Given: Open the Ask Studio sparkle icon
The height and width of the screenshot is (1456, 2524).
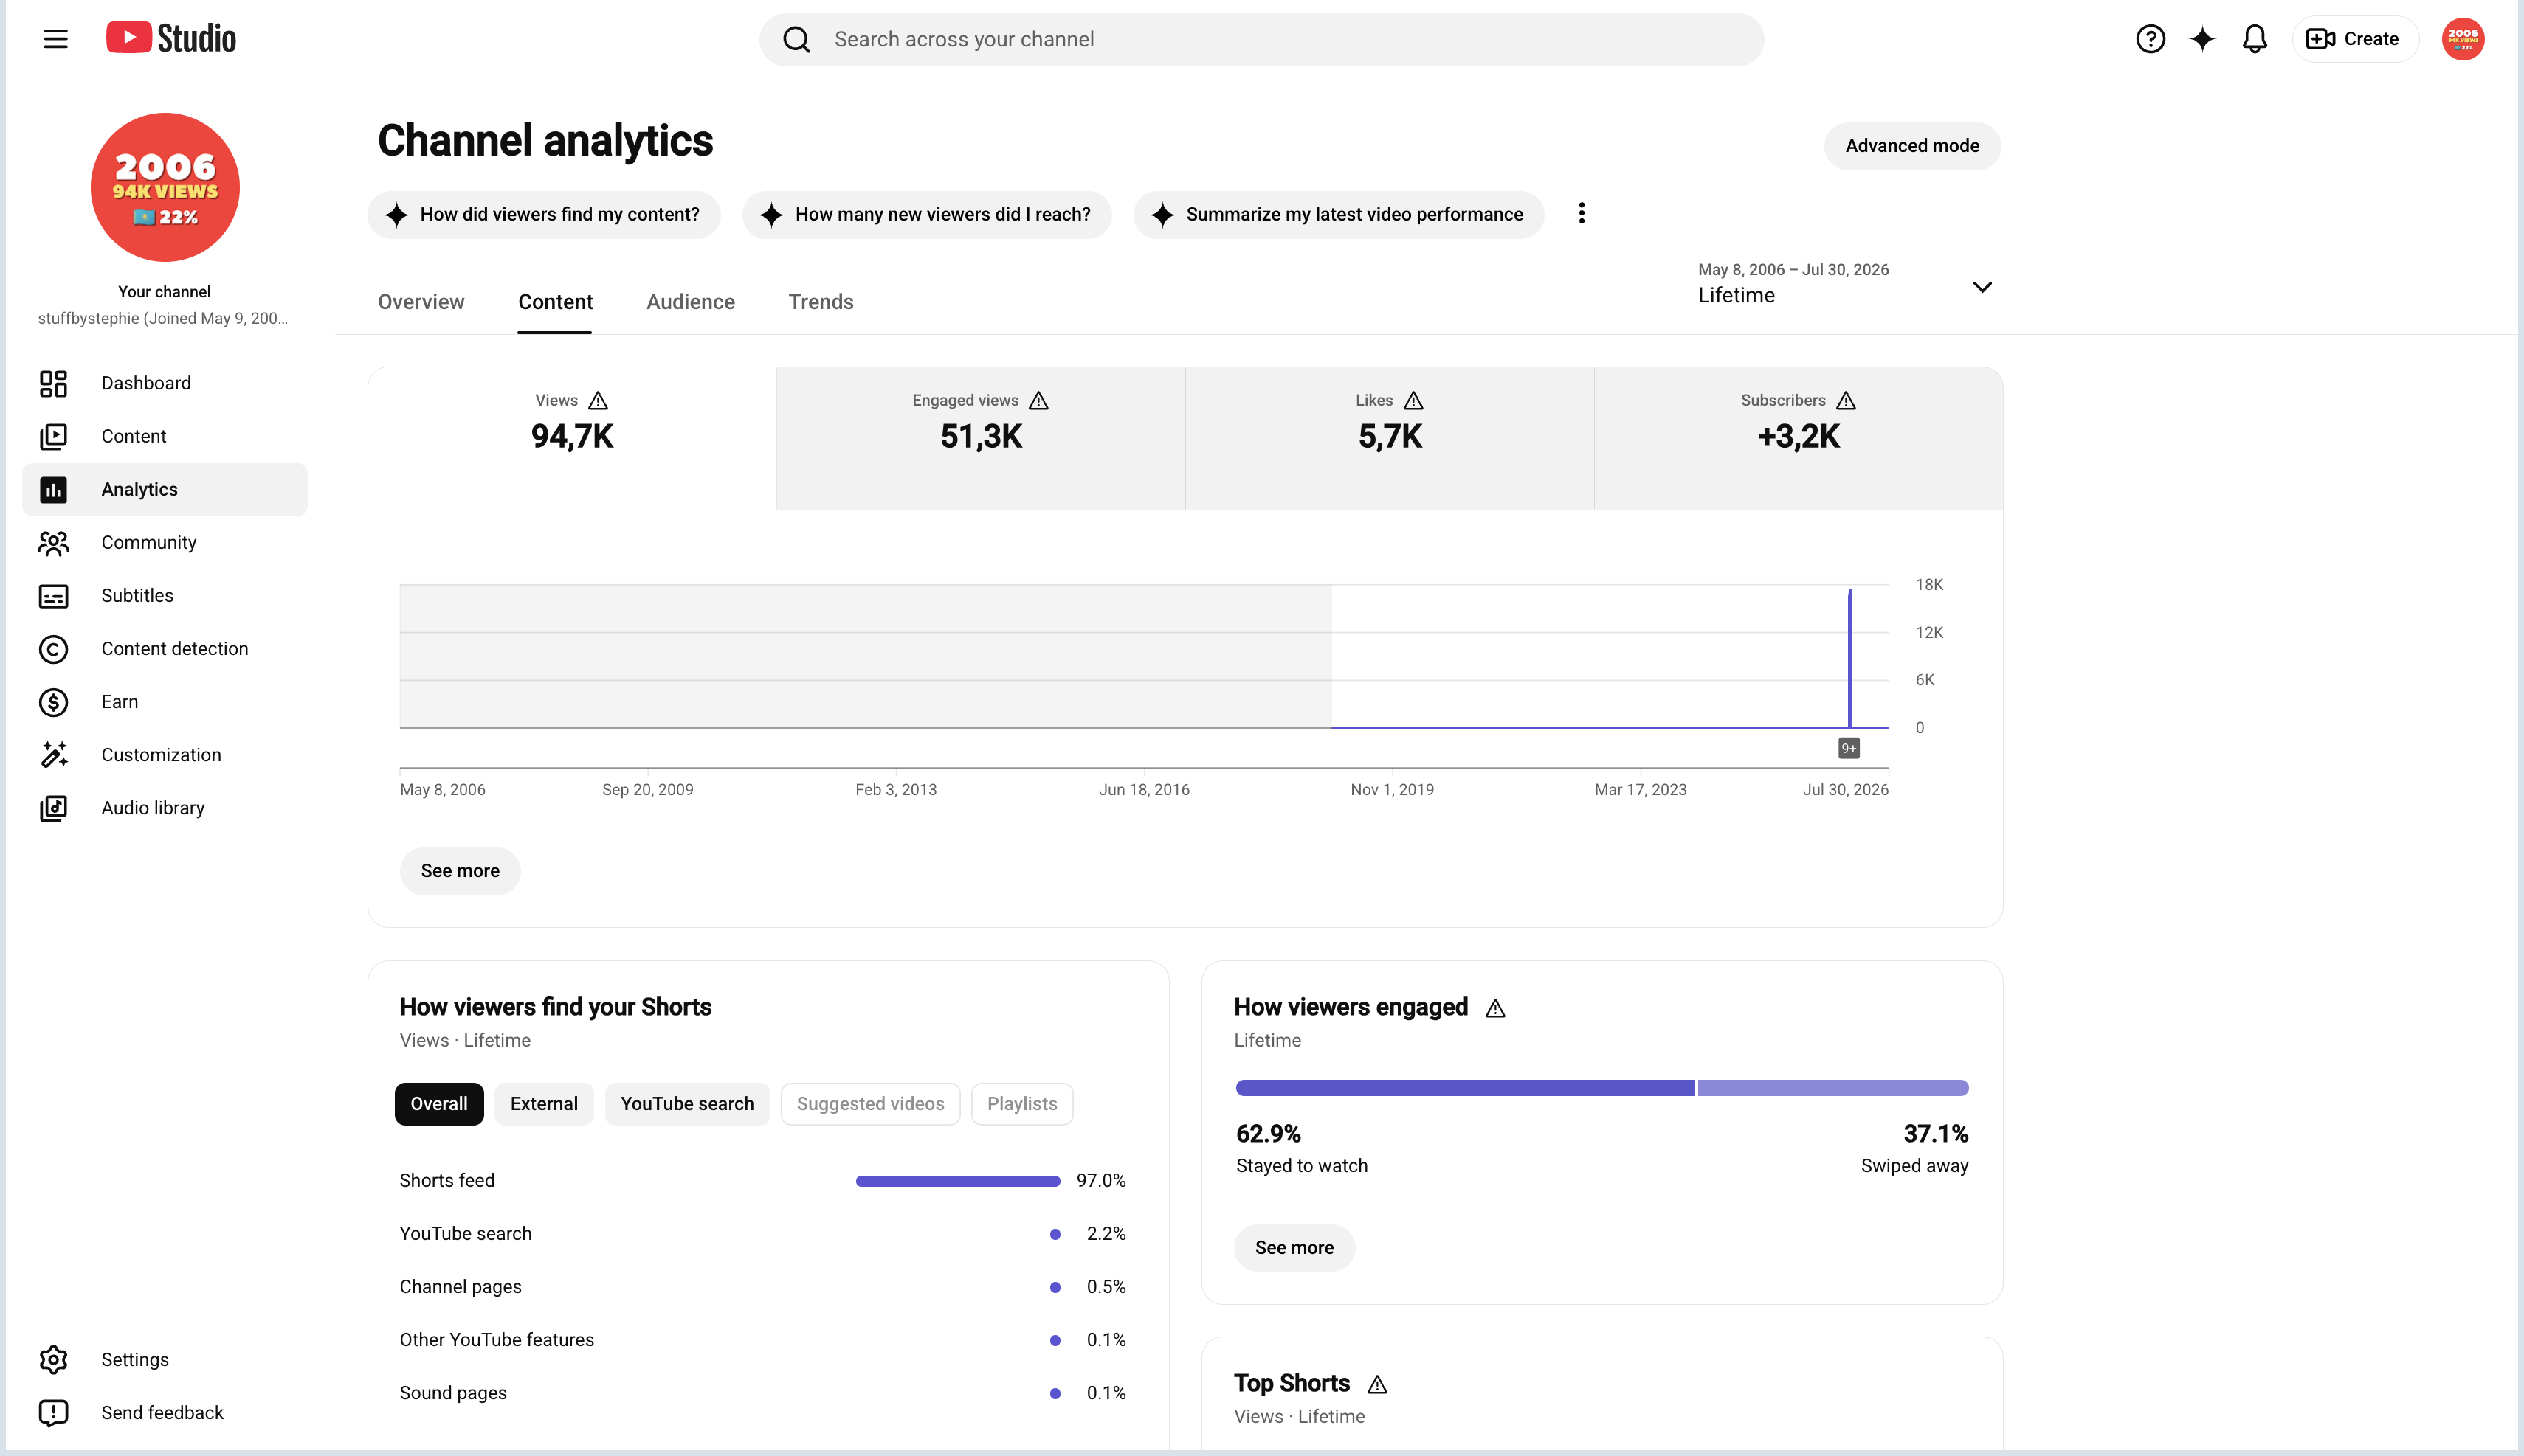Looking at the screenshot, I should (2202, 39).
